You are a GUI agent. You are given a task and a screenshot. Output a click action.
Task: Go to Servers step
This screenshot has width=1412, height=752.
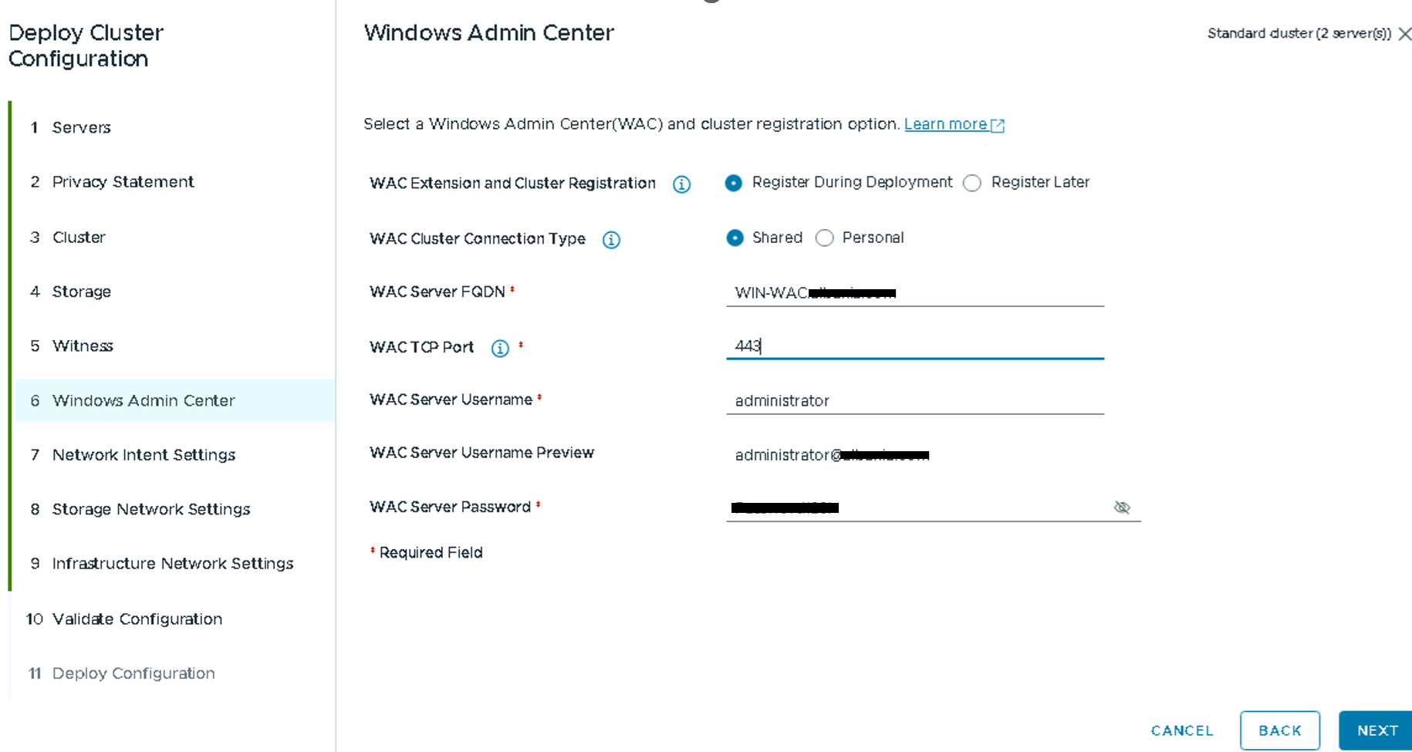pyautogui.click(x=81, y=127)
